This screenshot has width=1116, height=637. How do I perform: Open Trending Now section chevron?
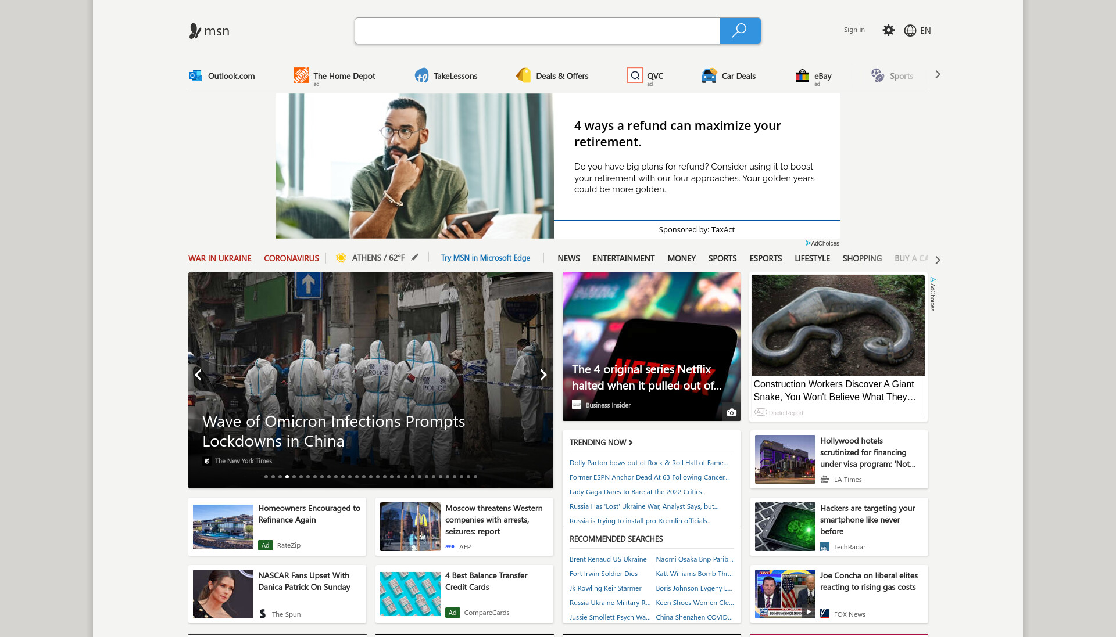pos(631,442)
